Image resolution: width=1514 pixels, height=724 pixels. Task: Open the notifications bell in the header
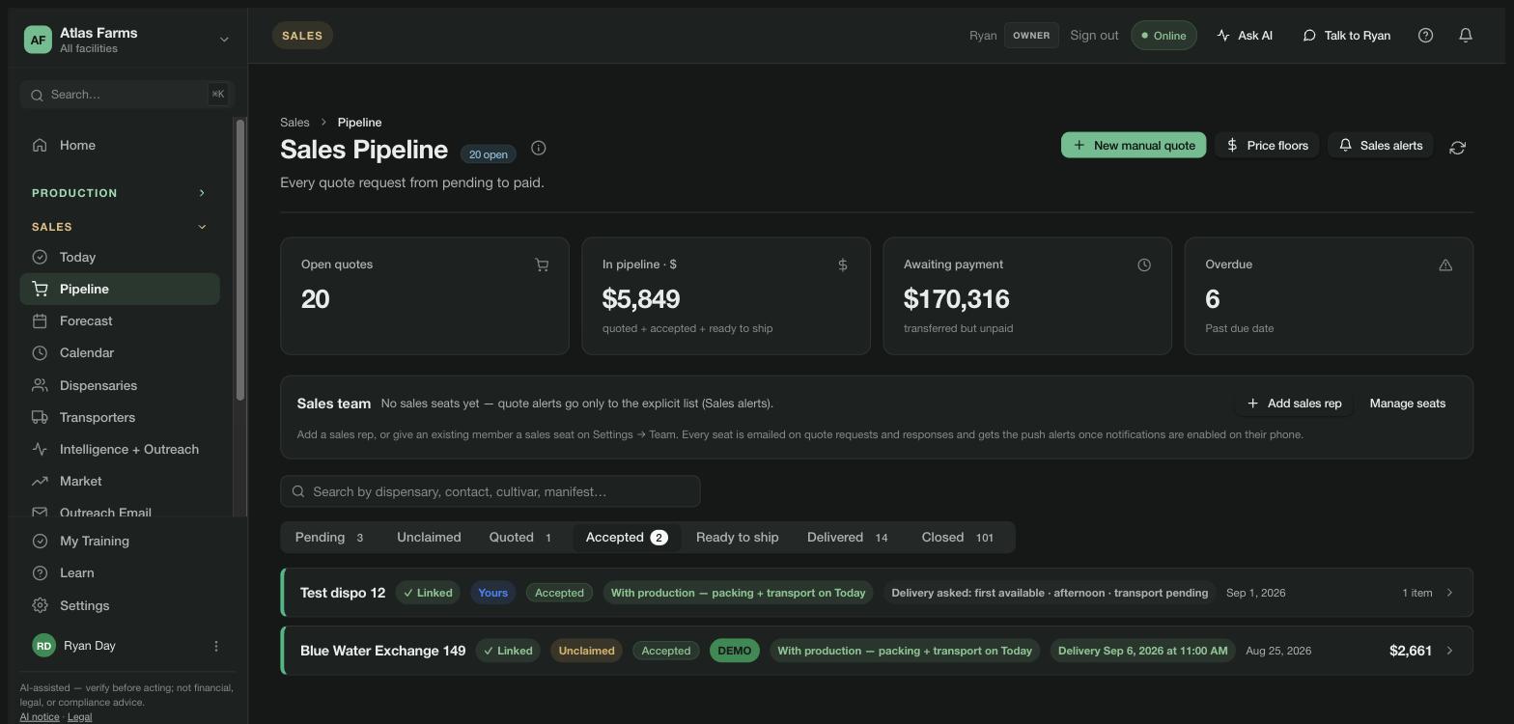coord(1466,36)
